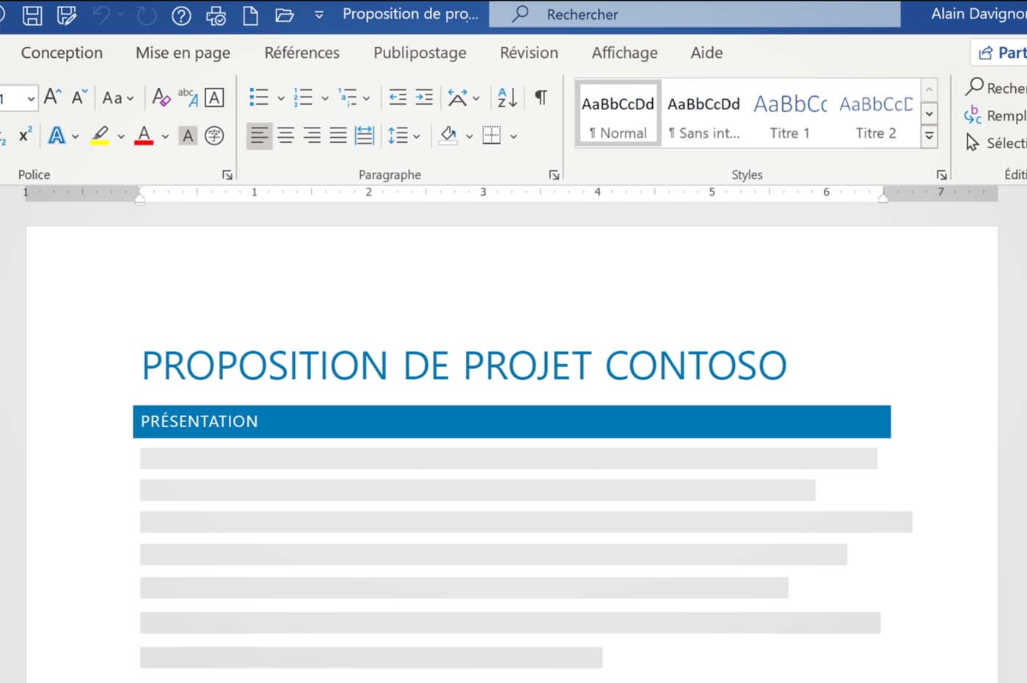This screenshot has height=683, width=1027.
Task: Apply the Titre 2 style
Action: coord(876,114)
